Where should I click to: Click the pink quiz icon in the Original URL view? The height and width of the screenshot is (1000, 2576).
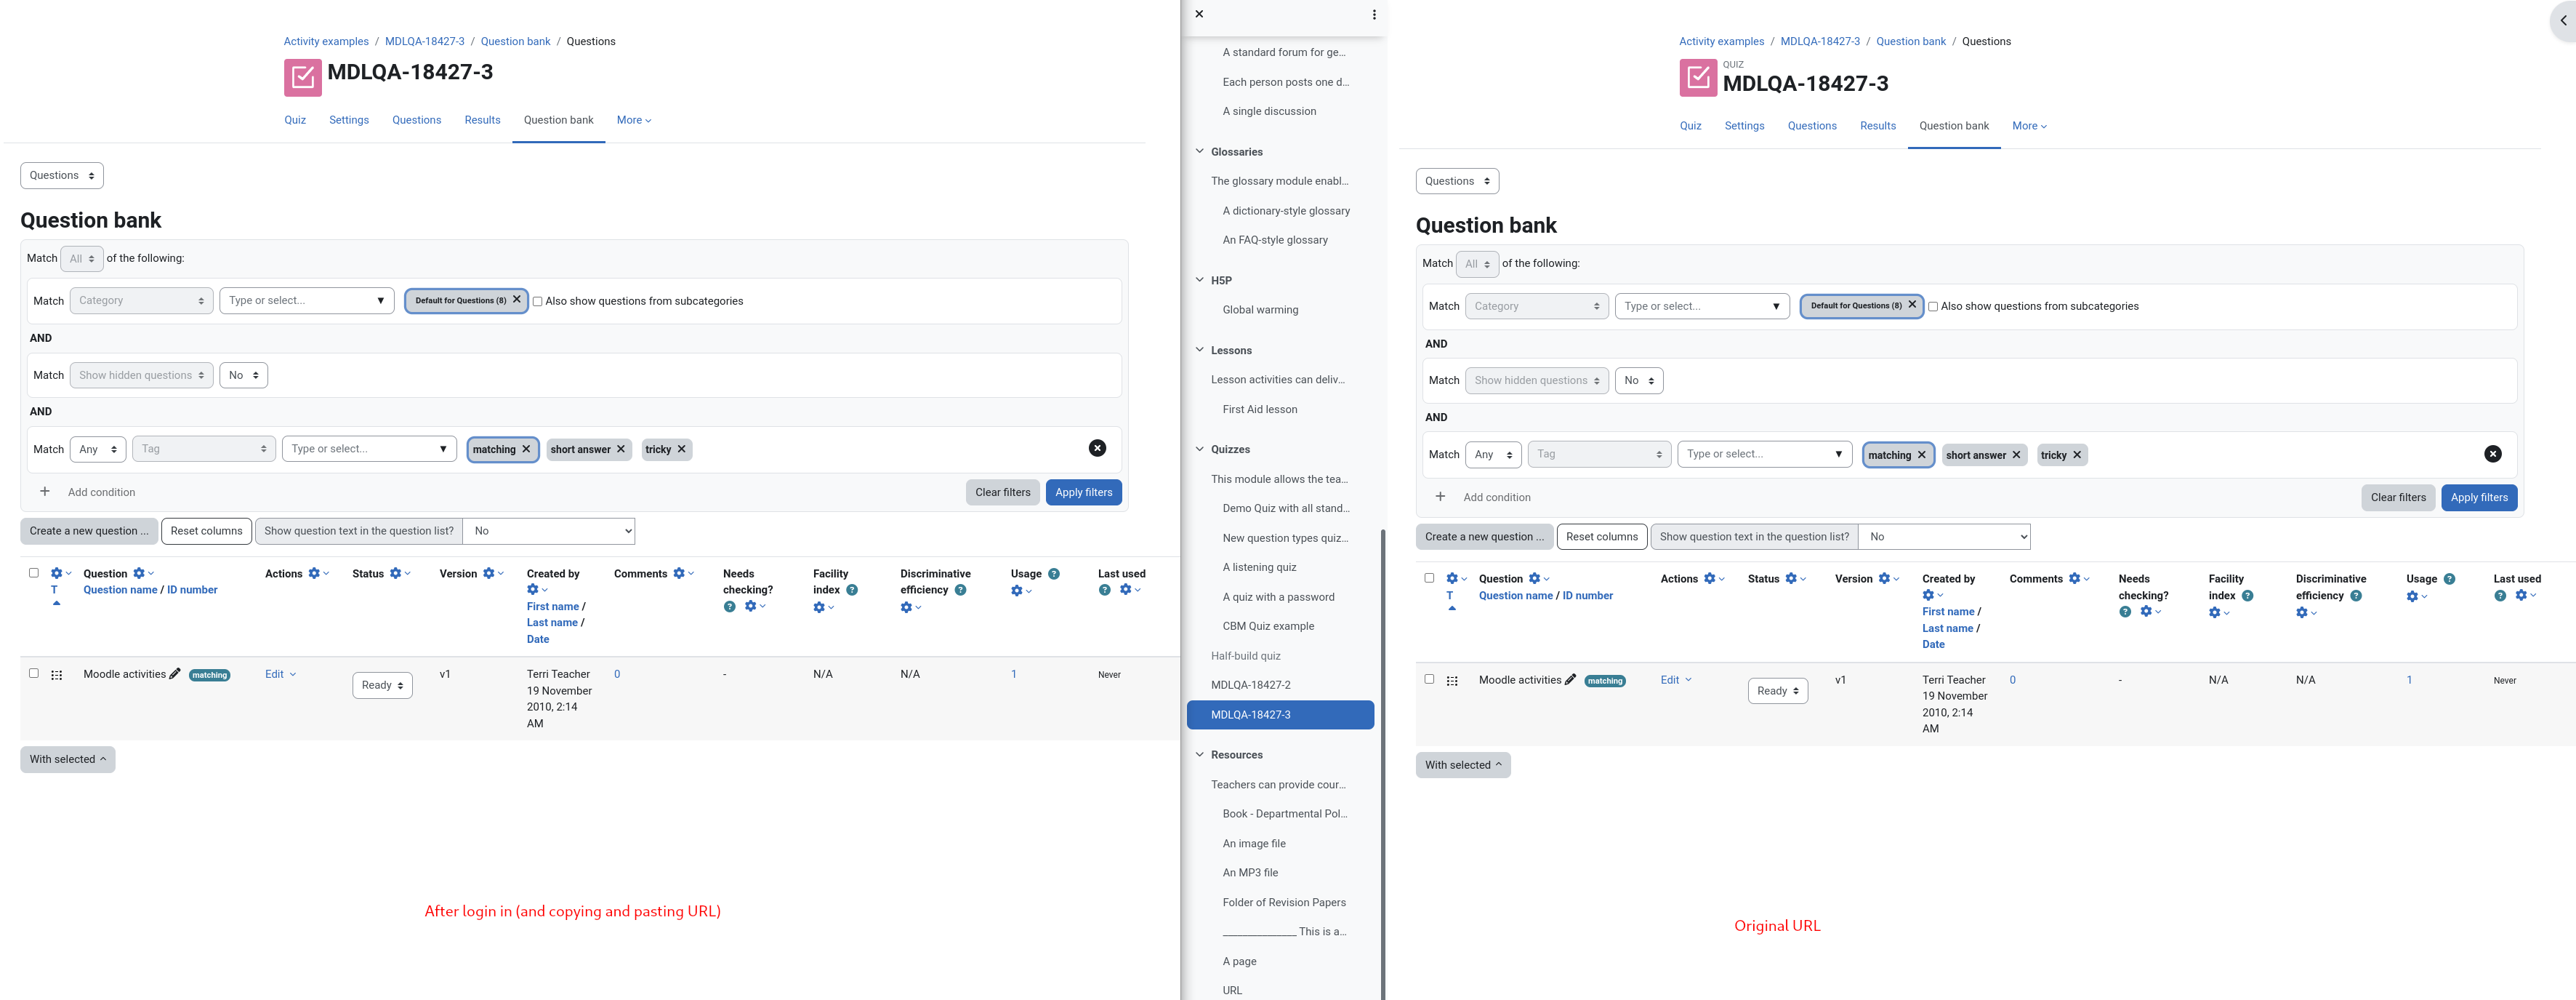tap(1697, 77)
